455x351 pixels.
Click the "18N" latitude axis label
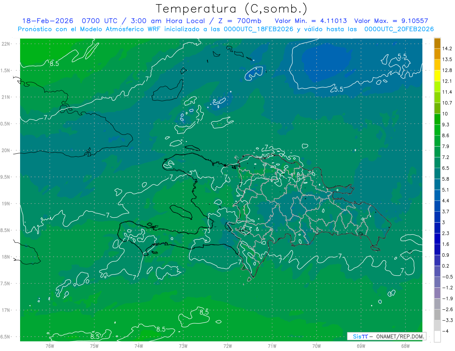5,257
